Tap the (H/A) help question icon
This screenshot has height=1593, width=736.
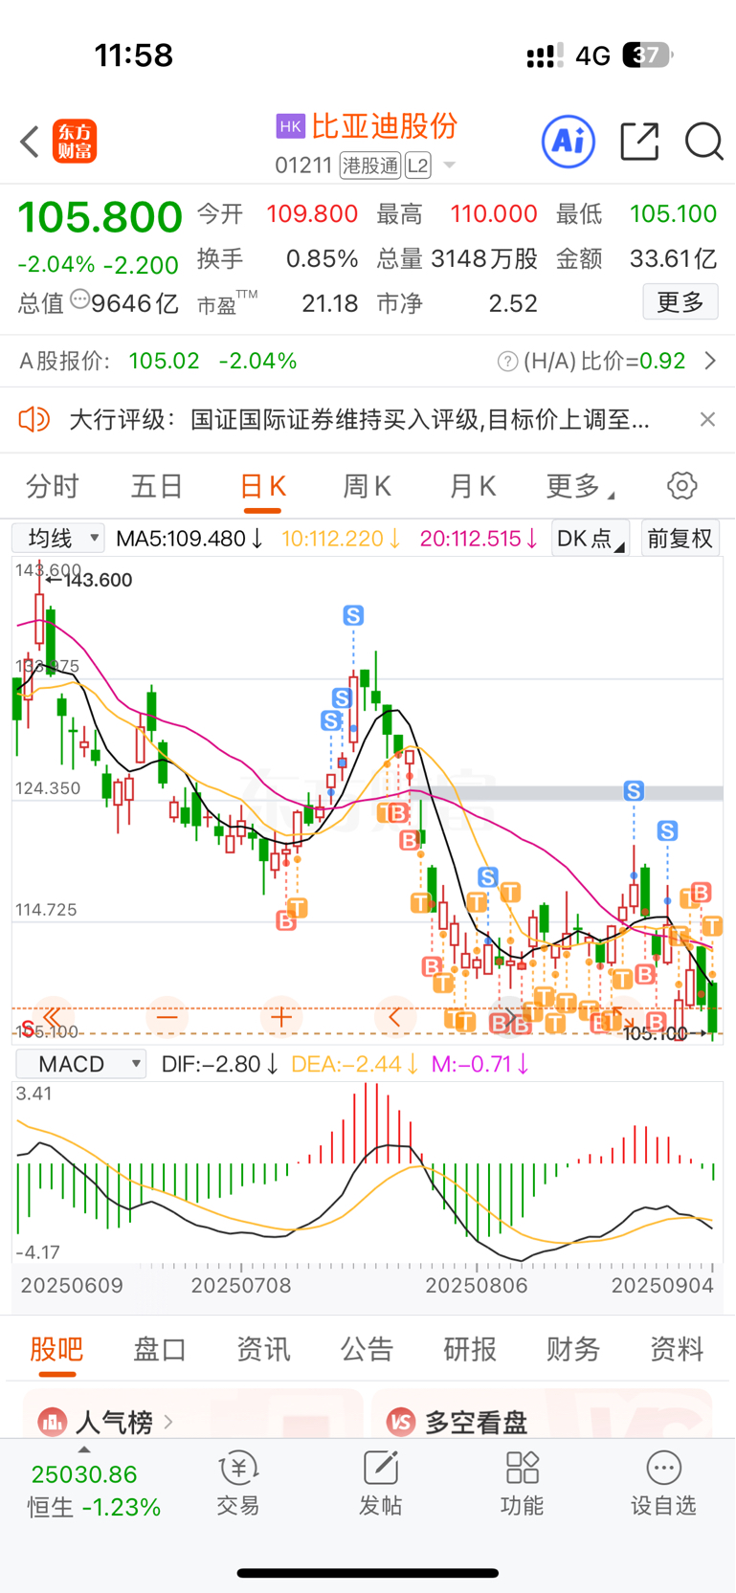click(x=507, y=362)
